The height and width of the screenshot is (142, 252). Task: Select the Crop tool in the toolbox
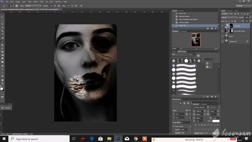click(2, 31)
